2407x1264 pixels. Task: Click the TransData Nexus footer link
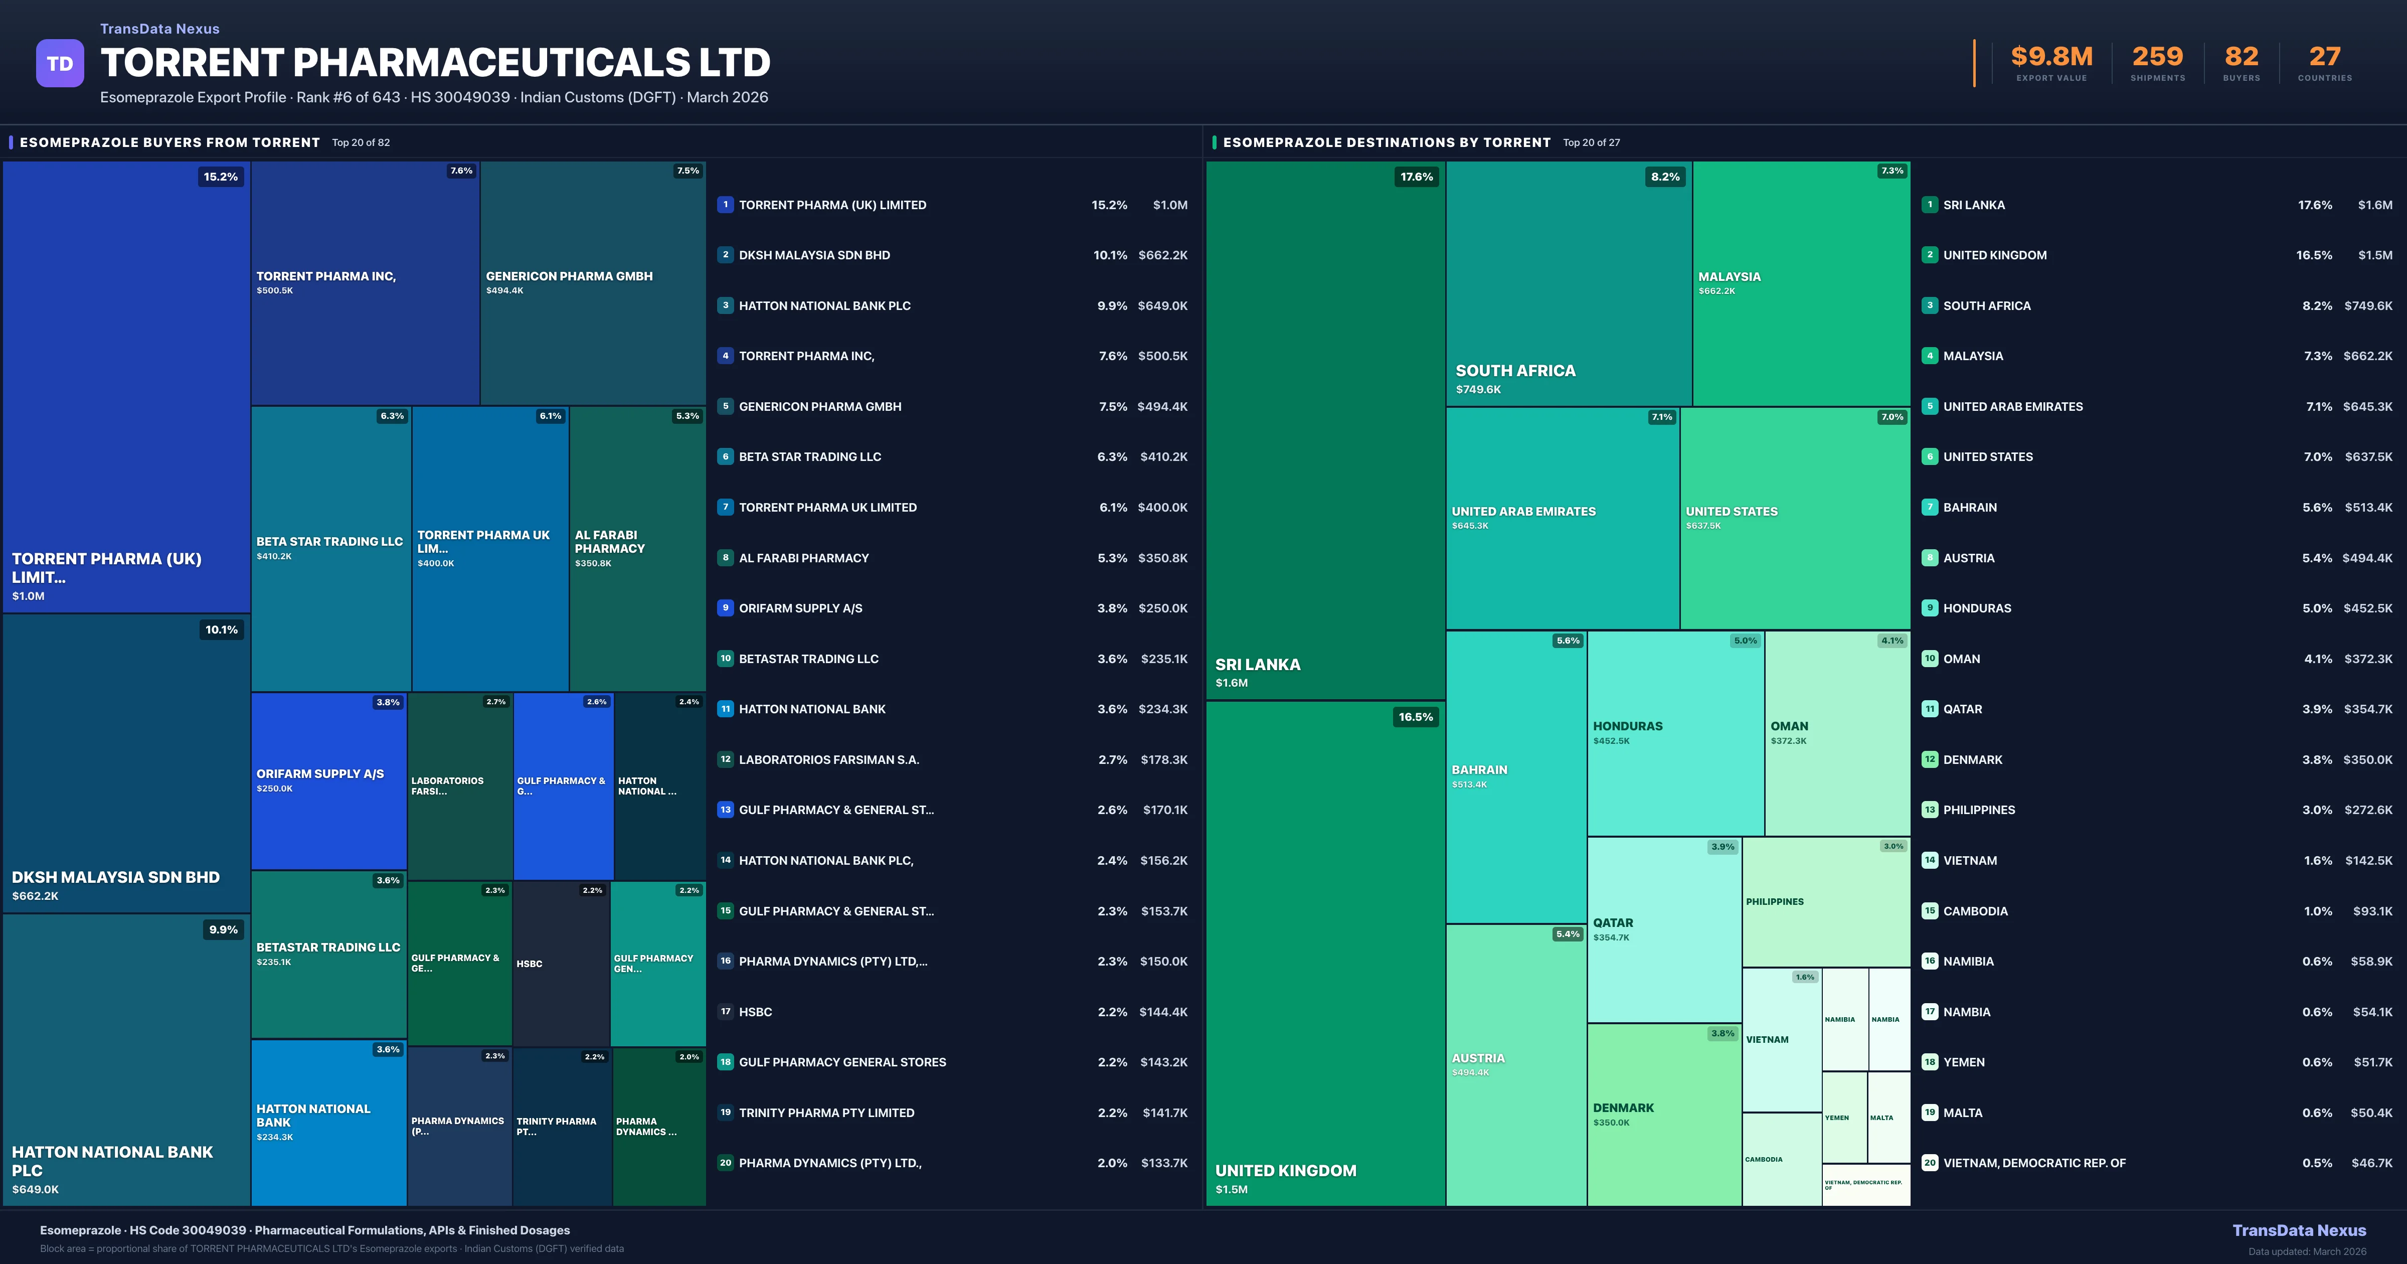click(2299, 1230)
